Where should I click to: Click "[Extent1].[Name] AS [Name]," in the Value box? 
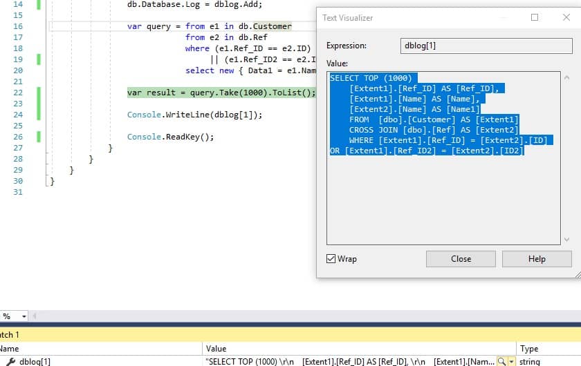coord(414,99)
